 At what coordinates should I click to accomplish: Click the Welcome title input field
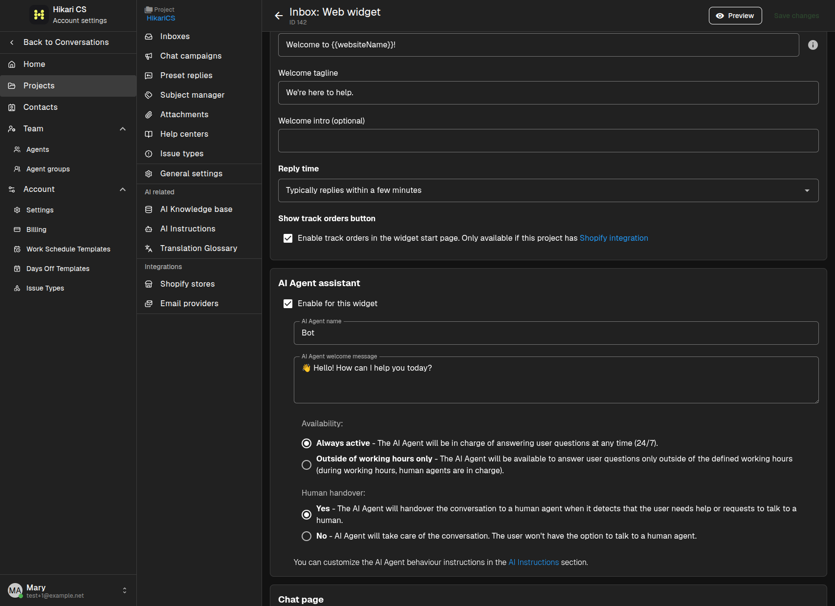(x=538, y=45)
